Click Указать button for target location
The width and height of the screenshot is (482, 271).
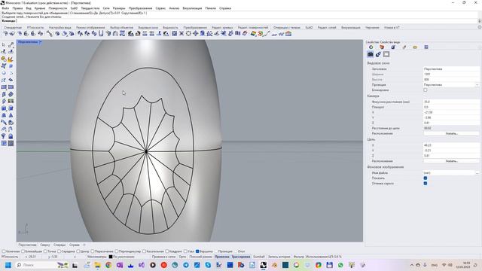[451, 161]
